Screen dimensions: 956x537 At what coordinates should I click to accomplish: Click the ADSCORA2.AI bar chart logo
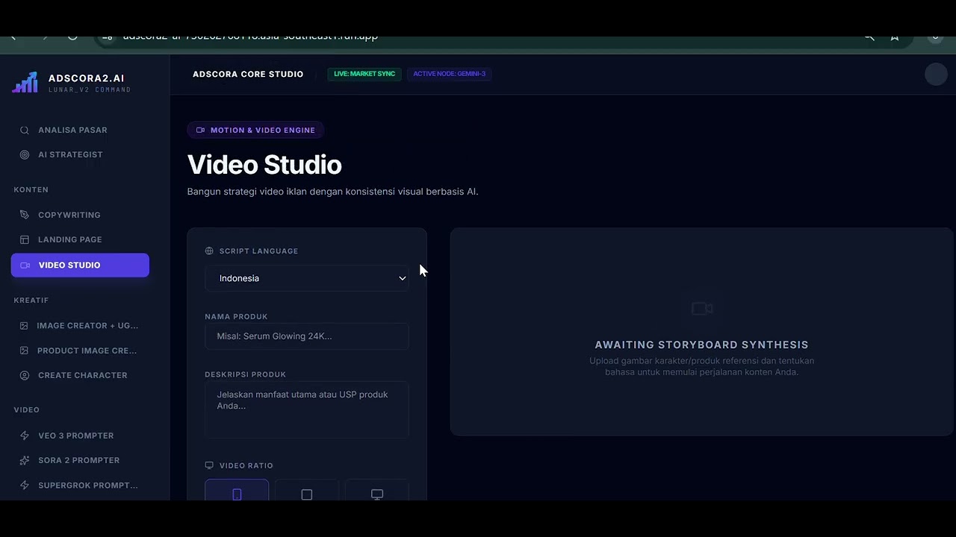(25, 83)
